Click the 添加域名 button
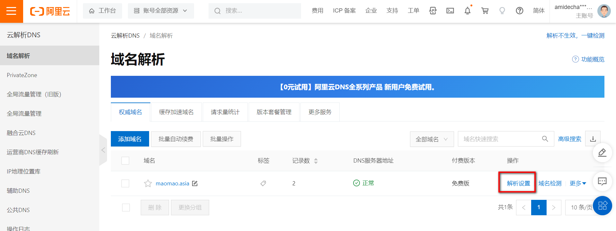The image size is (616, 231). [130, 139]
